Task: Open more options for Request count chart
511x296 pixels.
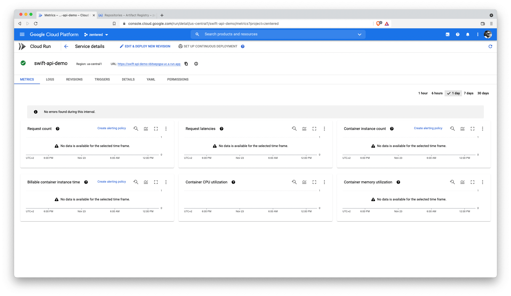Action: pyautogui.click(x=166, y=129)
